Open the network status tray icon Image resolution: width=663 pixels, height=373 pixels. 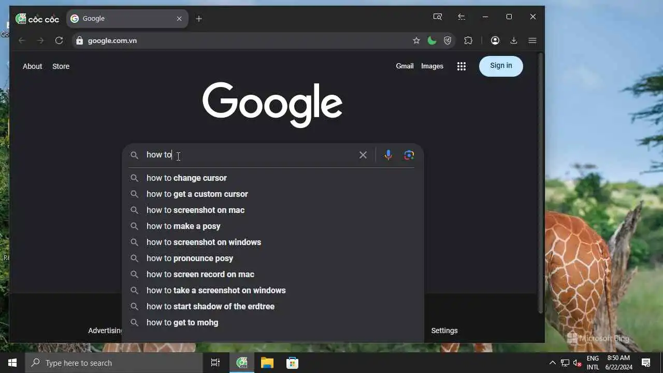click(565, 363)
